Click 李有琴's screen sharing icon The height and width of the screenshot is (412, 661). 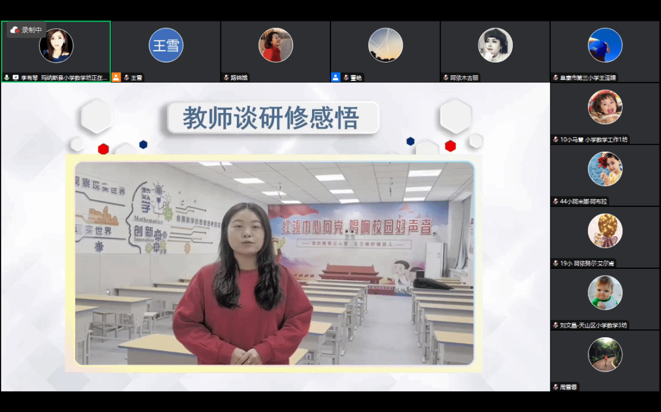coord(15,78)
